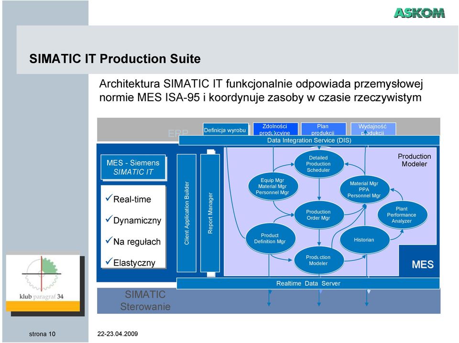Click the dark blue MES label
Screen dimensions: 459x343
pyautogui.click(x=423, y=264)
